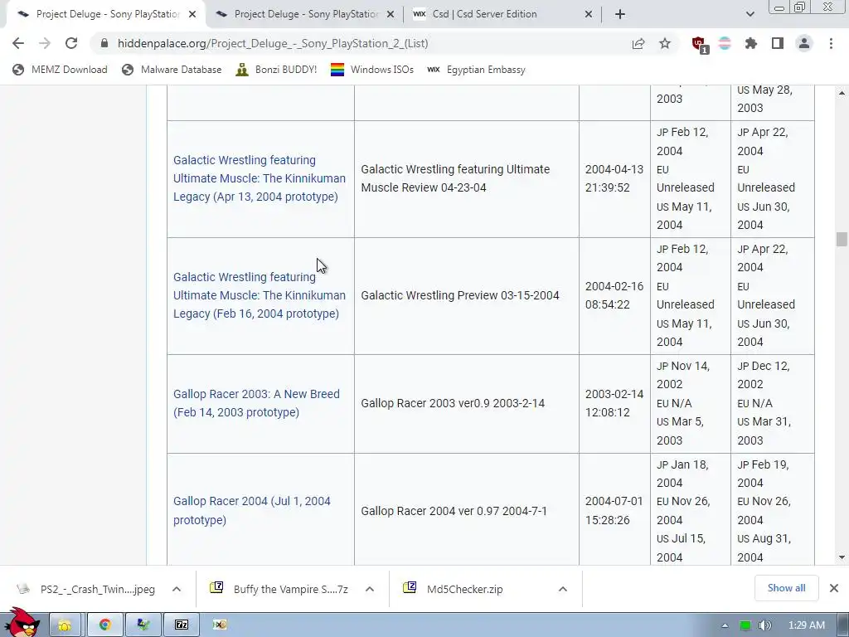Click the vertical scrollbar thumb

[x=842, y=239]
